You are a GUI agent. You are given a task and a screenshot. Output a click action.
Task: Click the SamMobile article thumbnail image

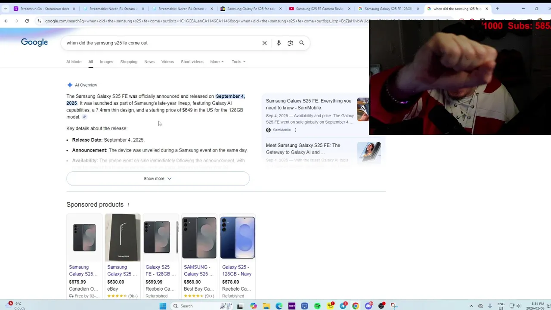coord(363,109)
